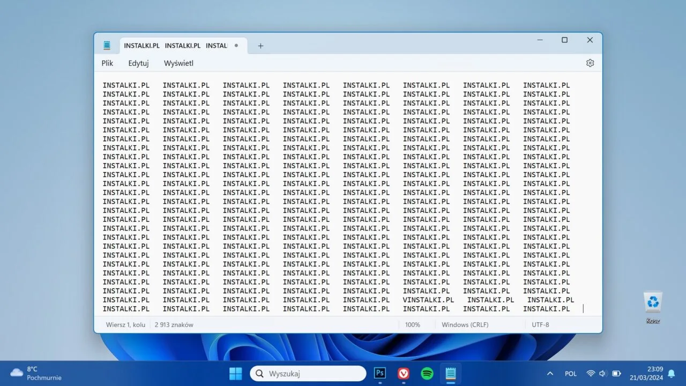Viewport: 686px width, 386px height.
Task: Open notifications bell icon
Action: point(671,374)
